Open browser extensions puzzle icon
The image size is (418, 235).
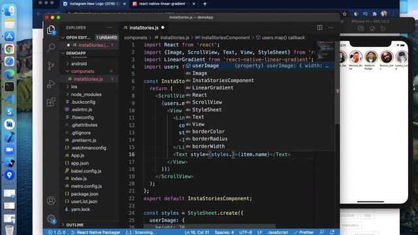(x=374, y=14)
